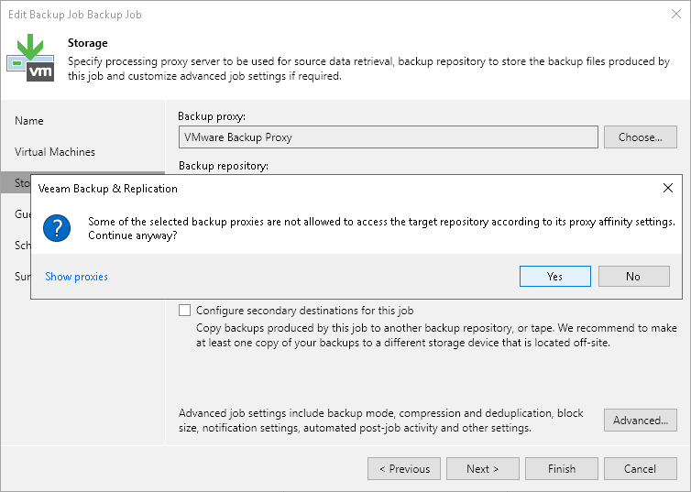Click the proxy affinity warning message text
This screenshot has height=492, width=691.
(381, 228)
